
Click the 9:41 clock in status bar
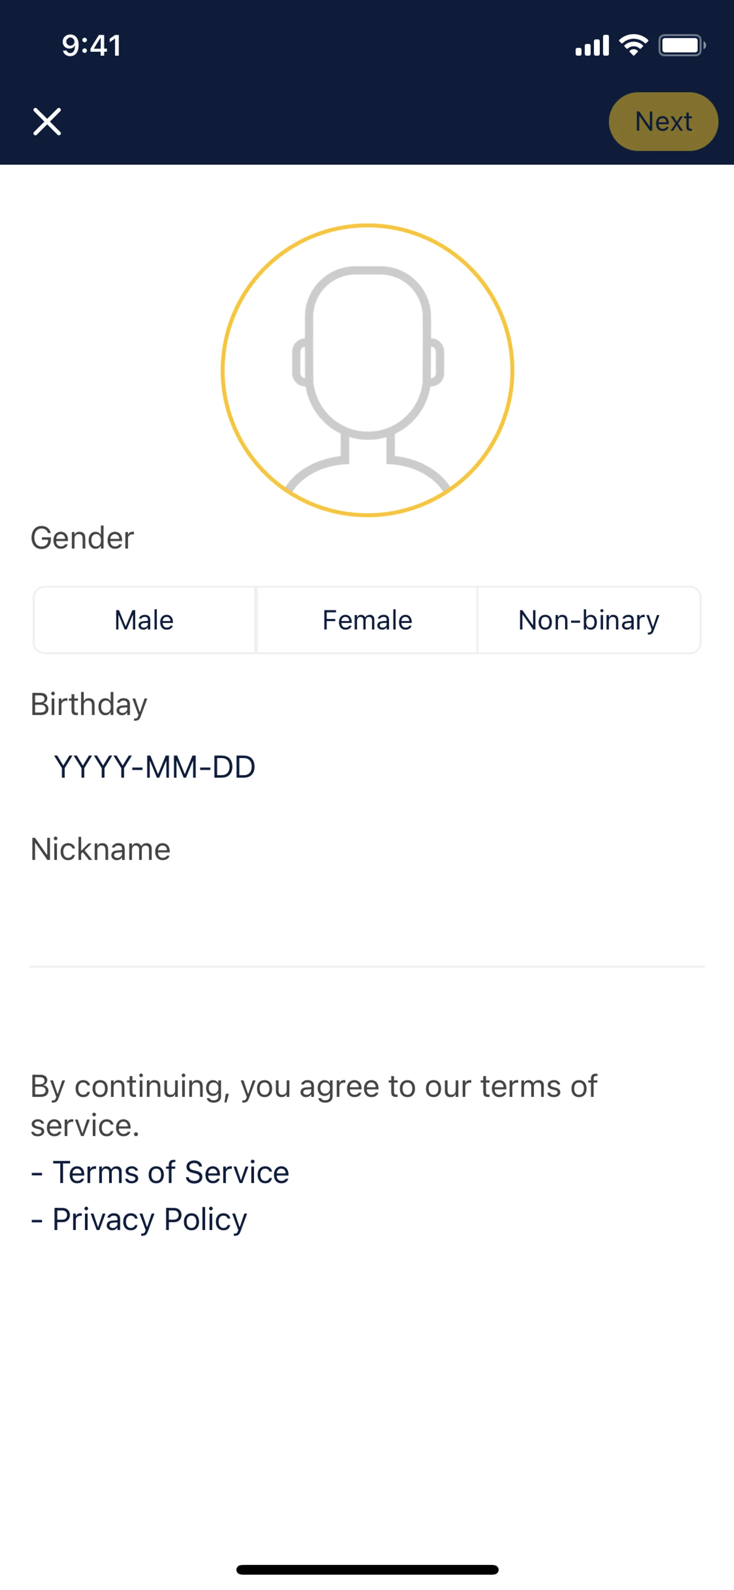pyautogui.click(x=91, y=46)
